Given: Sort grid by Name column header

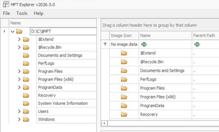Looking at the screenshot, I should point(165,36).
